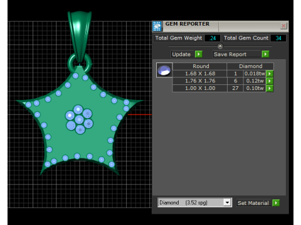The width and height of the screenshot is (301, 225).
Task: Click the 0.018tw weight cell
Action: pos(255,74)
